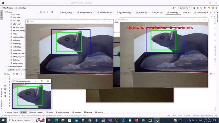Open Python Console tool window
The height and width of the screenshot is (123, 219).
coord(62,112)
